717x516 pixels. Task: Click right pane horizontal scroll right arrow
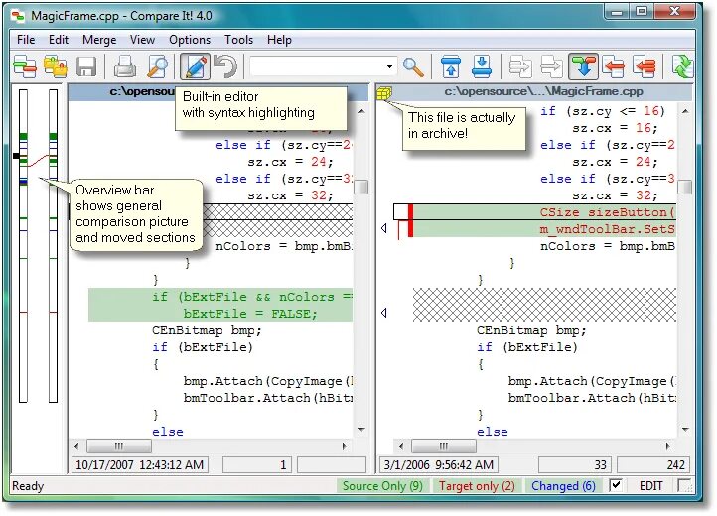click(668, 446)
